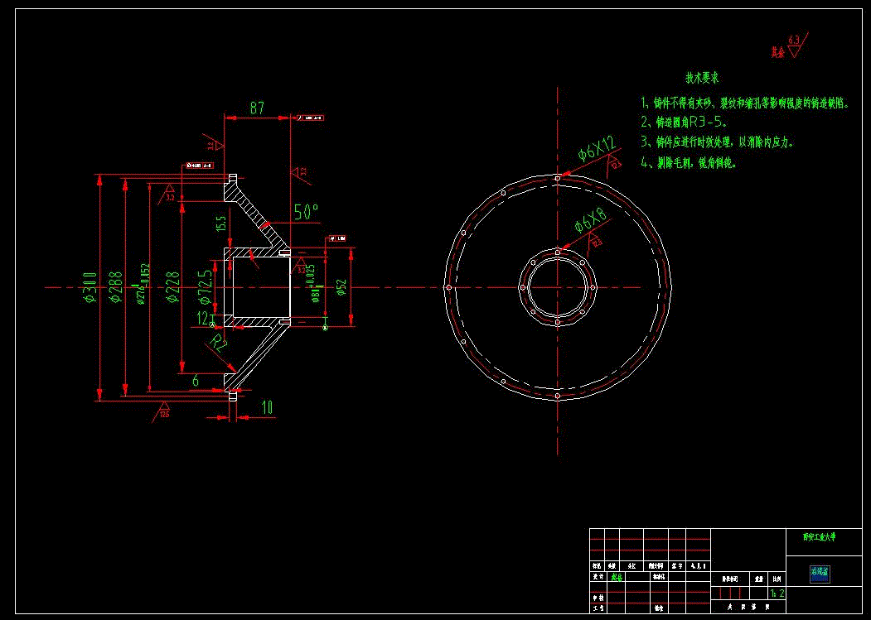Click the 12 dimension near bore
The image size is (871, 620).
coord(202,318)
